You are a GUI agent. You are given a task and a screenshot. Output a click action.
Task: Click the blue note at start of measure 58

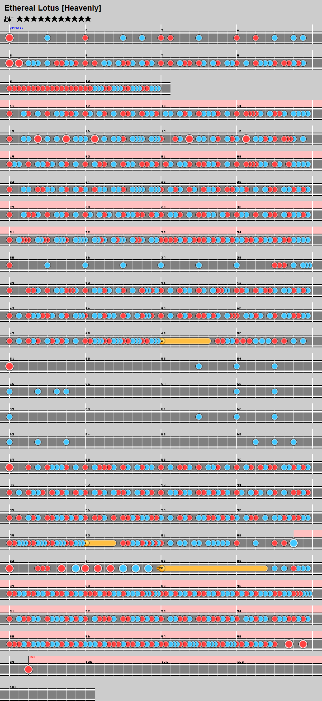tap(237, 392)
